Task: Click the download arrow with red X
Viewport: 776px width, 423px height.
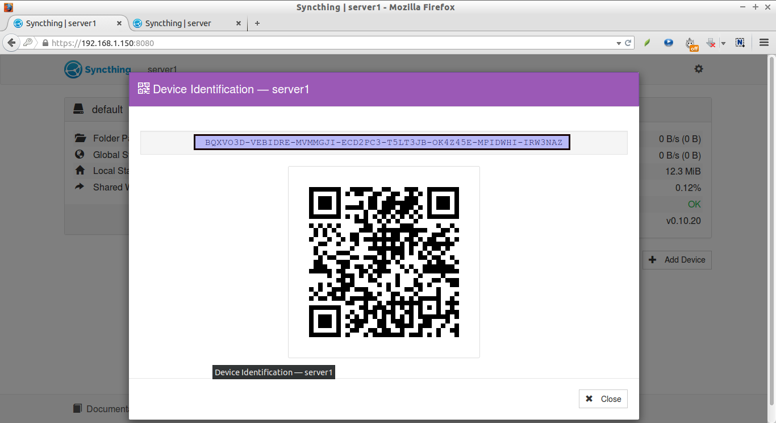Action: point(711,43)
